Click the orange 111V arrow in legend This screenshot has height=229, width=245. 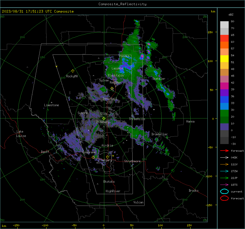click(224, 164)
